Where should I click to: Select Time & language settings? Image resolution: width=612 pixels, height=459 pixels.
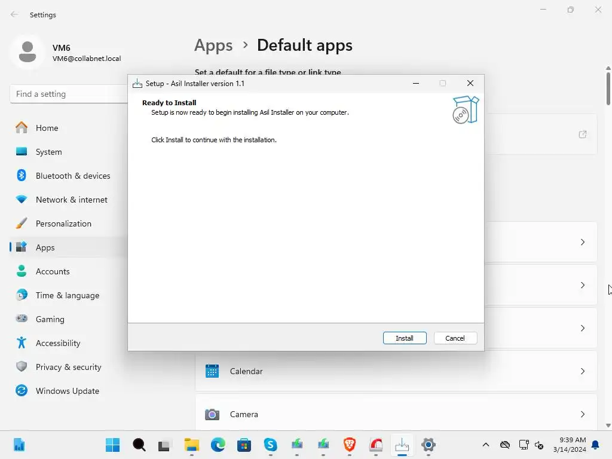point(68,295)
